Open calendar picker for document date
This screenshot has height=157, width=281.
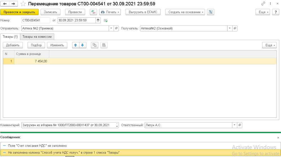(x=98, y=20)
